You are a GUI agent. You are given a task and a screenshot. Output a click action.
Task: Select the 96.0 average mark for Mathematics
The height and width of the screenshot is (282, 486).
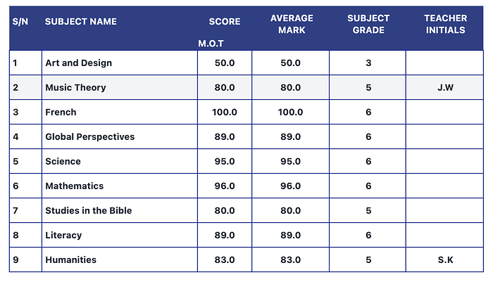click(x=290, y=186)
